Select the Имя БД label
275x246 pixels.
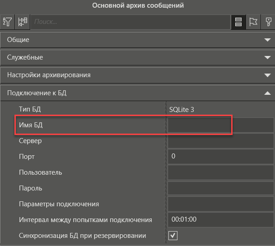[x=31, y=125]
